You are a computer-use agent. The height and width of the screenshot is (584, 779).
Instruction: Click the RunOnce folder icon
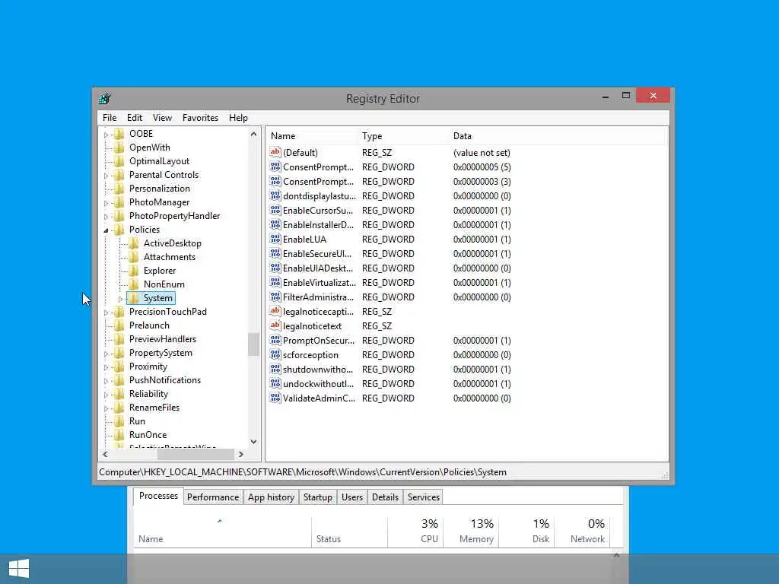[119, 434]
